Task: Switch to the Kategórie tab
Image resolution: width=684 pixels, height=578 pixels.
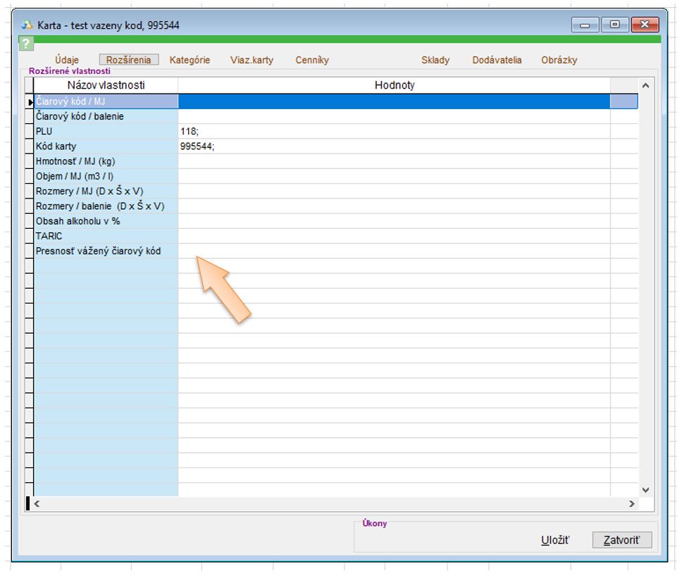Action: coord(189,60)
